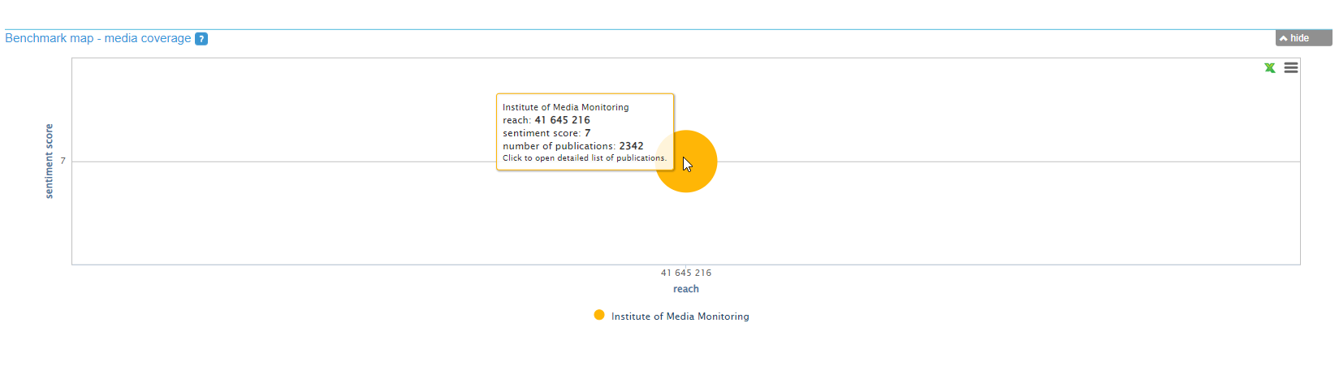1339x366 pixels.
Task: Click tooltip title 'Institute of Media Monitoring'
Action: point(566,107)
